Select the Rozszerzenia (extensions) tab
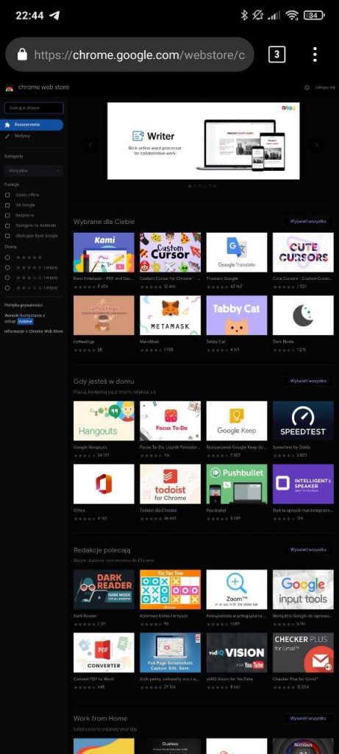This screenshot has width=339, height=754. click(x=32, y=124)
